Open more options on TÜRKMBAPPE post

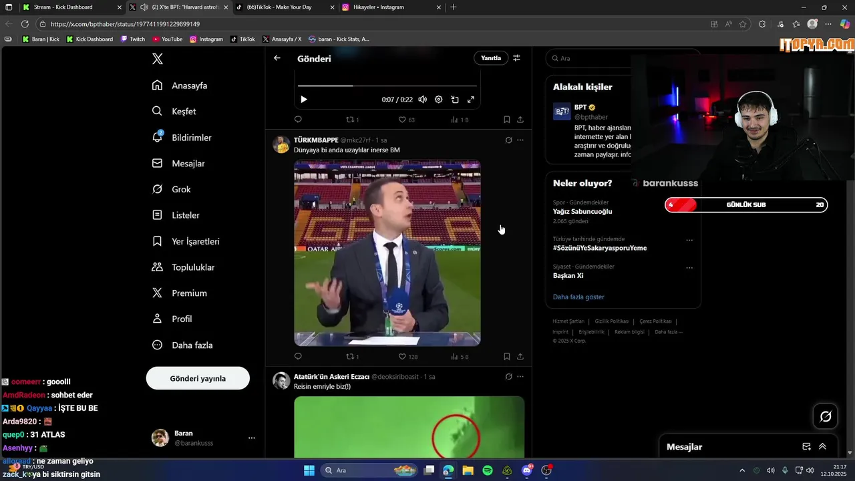click(520, 140)
